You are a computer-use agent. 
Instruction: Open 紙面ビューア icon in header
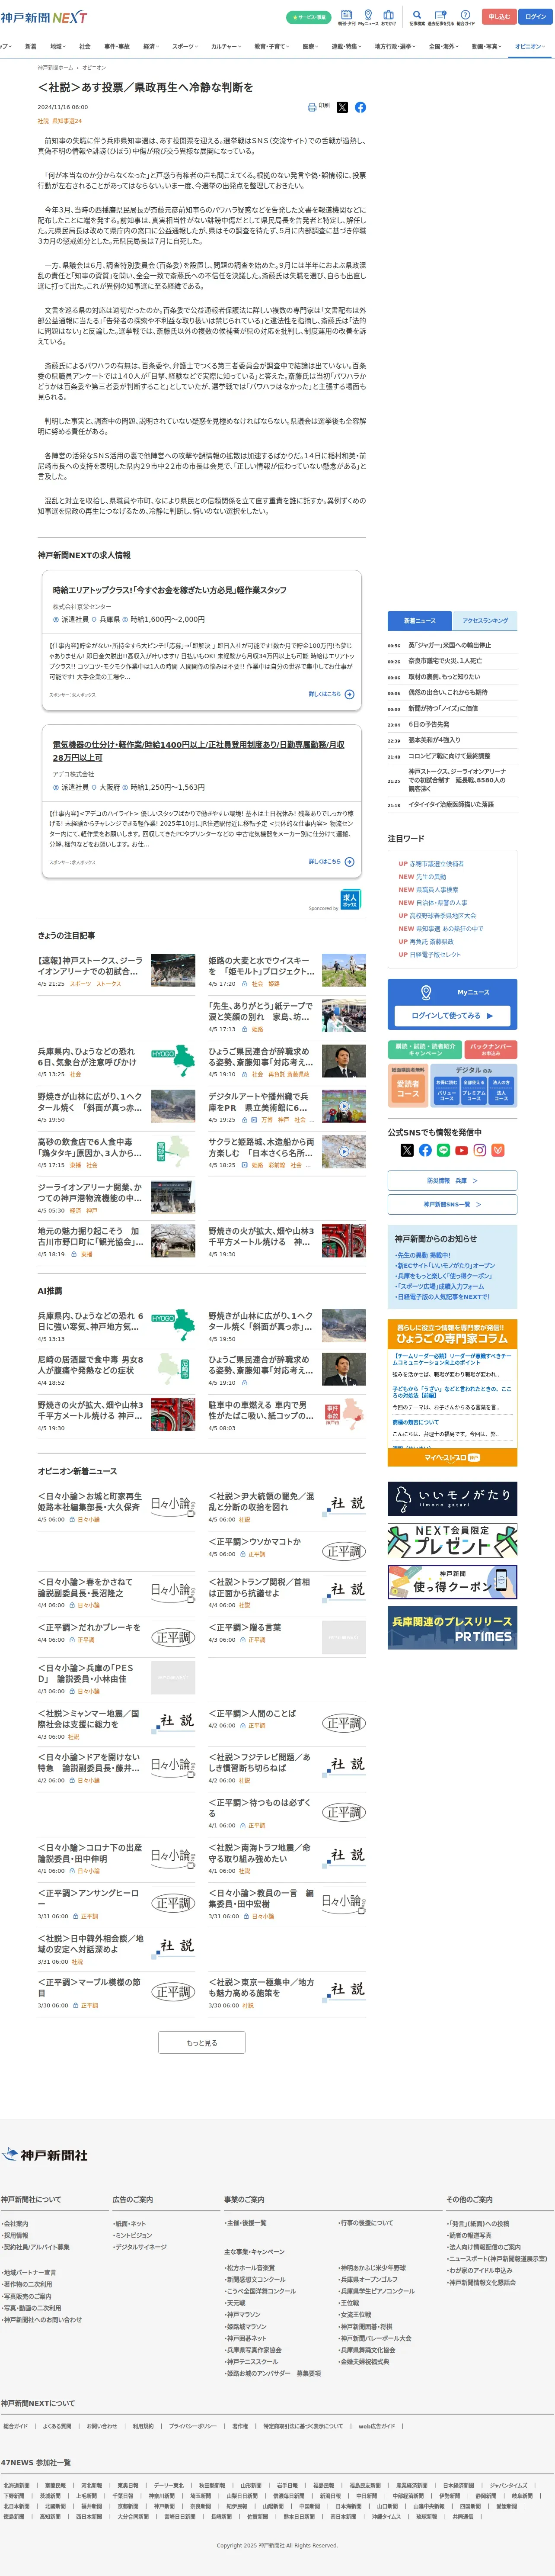(346, 17)
